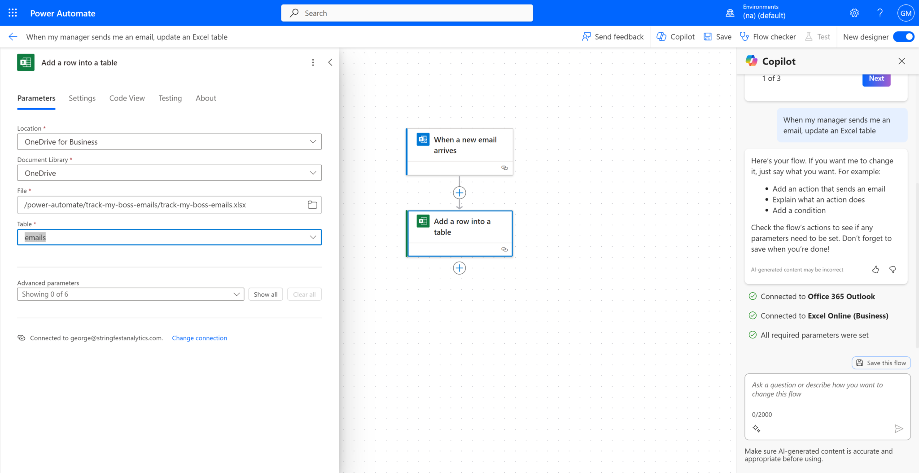Open the Settings tab
Viewport: 919px width, 473px height.
[82, 98]
